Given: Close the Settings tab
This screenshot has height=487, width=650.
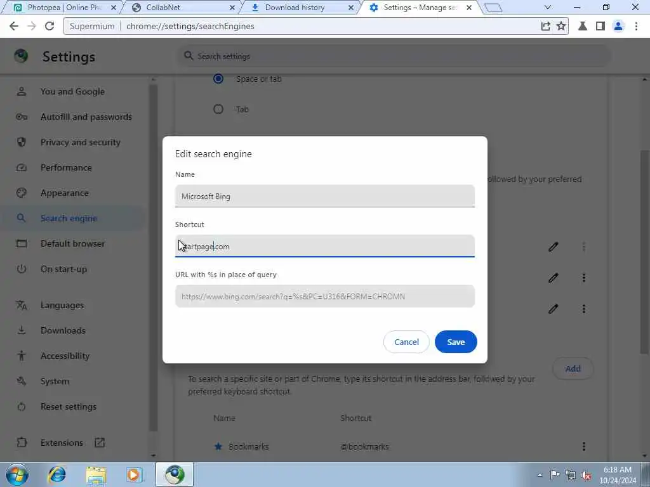Looking at the screenshot, I should (469, 8).
